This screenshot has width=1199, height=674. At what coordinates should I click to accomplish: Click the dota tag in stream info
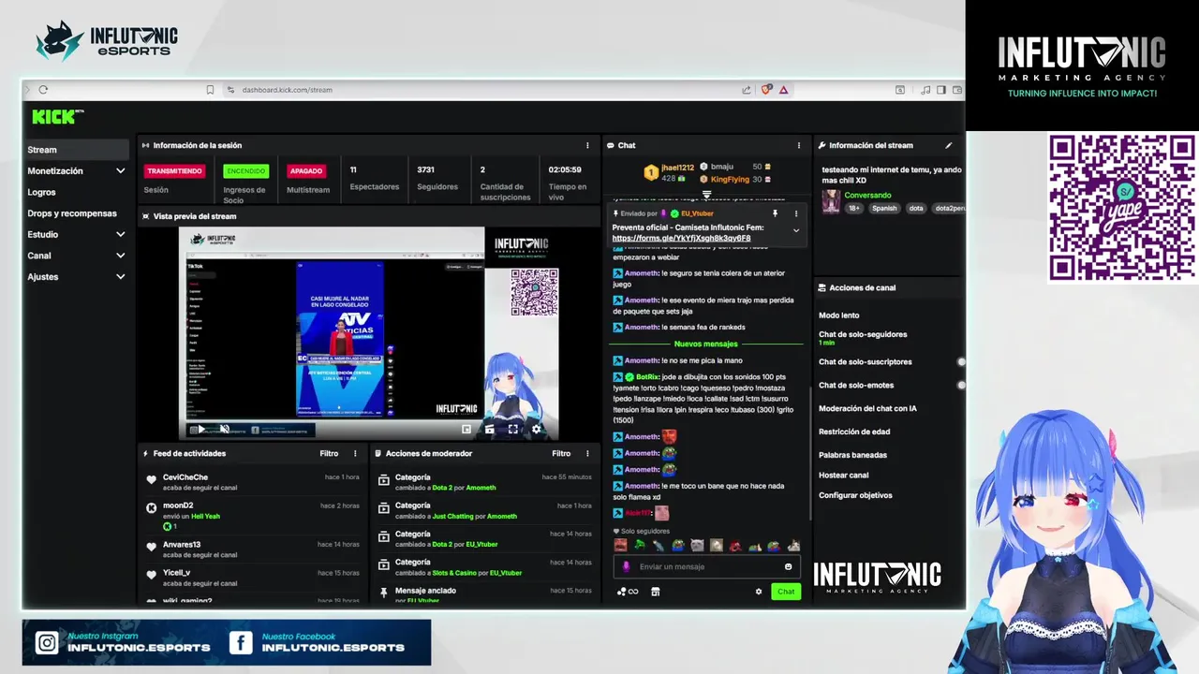(x=916, y=209)
